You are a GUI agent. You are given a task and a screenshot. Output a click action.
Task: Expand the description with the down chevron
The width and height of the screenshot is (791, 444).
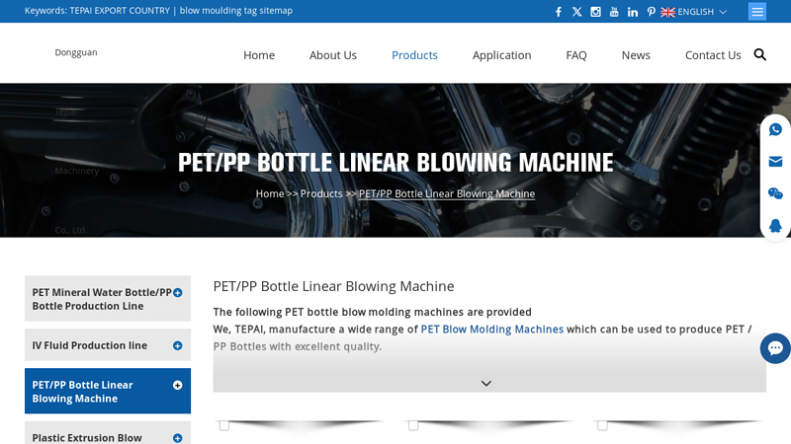[x=486, y=383]
